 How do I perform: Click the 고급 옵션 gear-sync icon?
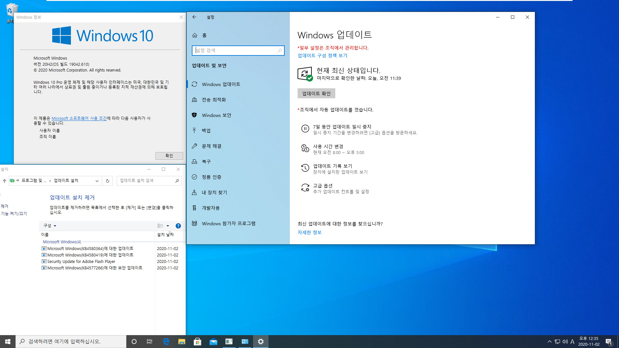305,188
